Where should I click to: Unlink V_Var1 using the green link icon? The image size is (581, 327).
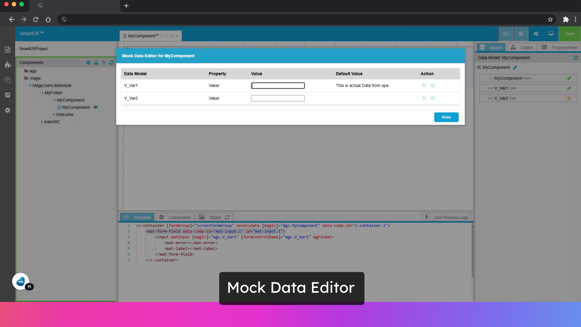tap(569, 88)
